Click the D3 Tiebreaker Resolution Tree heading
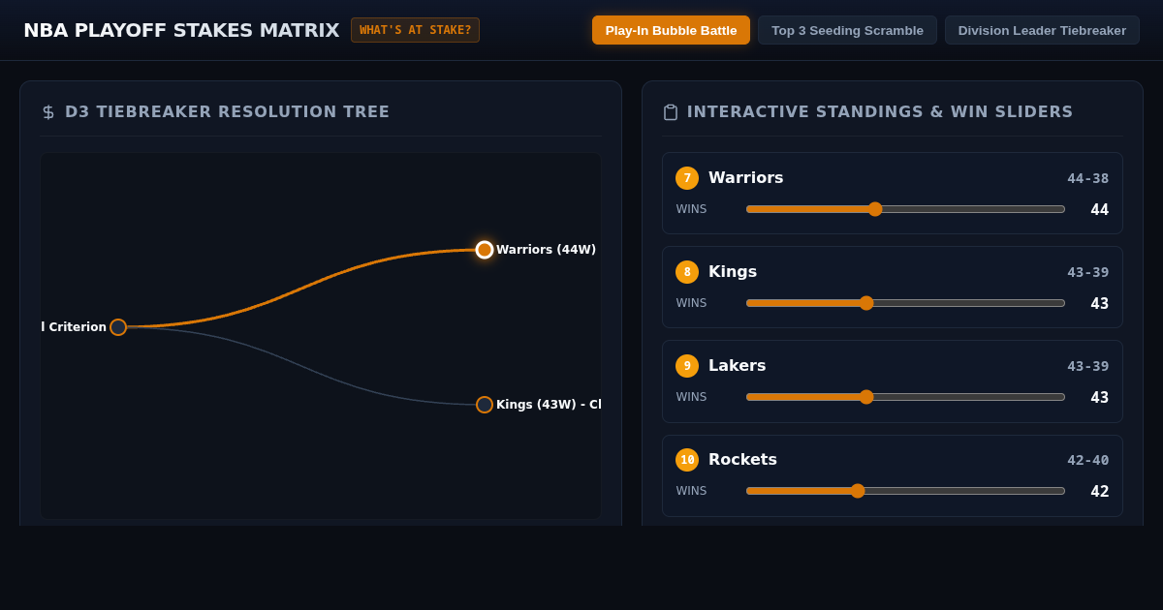This screenshot has height=610, width=1163. tap(227, 112)
